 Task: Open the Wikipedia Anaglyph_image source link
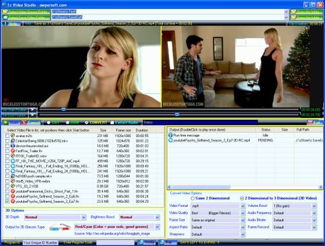pyautogui.click(x=118, y=233)
